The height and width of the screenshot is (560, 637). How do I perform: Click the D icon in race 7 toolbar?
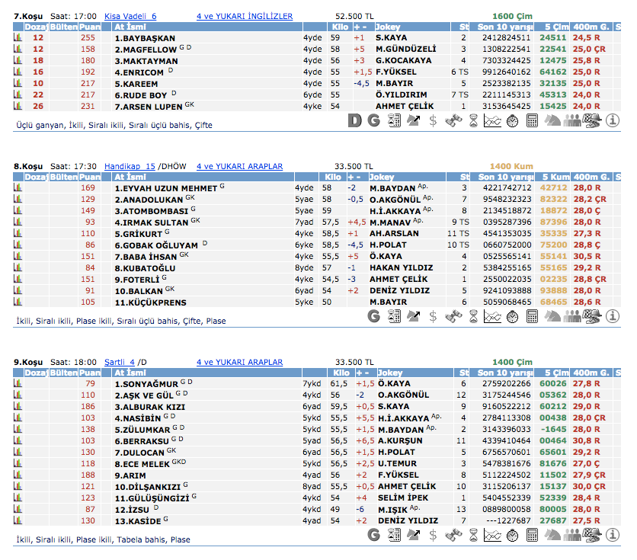pos(354,120)
